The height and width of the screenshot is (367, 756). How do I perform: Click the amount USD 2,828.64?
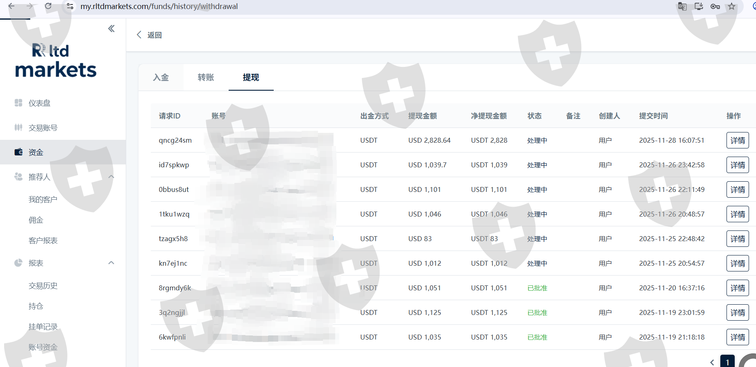click(x=429, y=140)
